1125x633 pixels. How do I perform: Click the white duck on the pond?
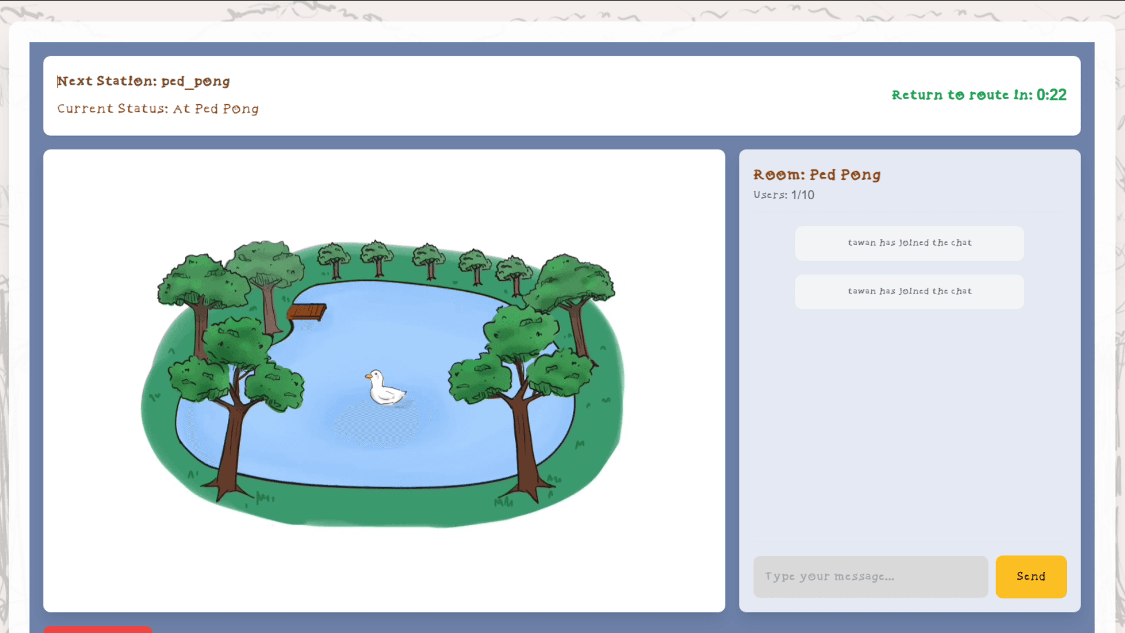click(x=384, y=389)
